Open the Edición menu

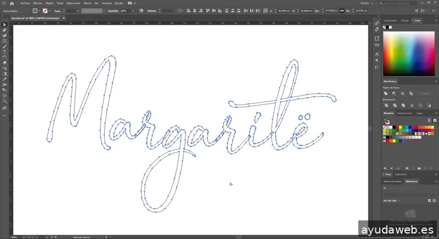click(37, 3)
